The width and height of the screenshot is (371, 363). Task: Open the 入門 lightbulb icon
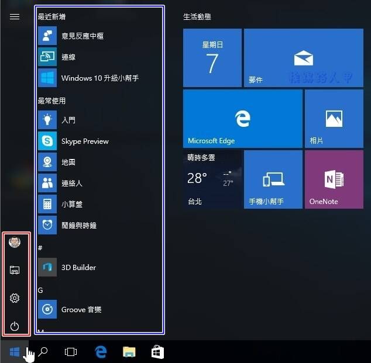point(47,120)
